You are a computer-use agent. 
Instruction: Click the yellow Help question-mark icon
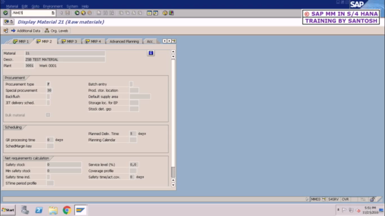(165, 13)
